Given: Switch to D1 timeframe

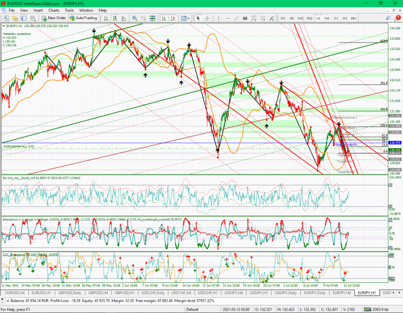Looking at the screenshot, I should (x=336, y=18).
